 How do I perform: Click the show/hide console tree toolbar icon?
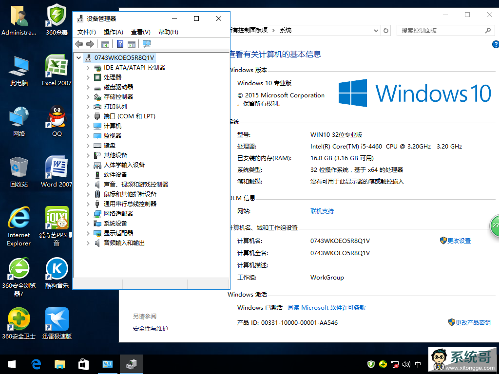coord(105,44)
